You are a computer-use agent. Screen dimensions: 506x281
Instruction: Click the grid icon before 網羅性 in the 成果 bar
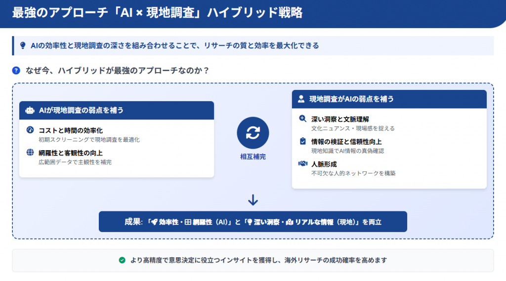click(x=188, y=222)
